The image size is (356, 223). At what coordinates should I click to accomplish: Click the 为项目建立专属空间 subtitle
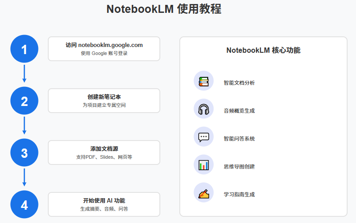(x=104, y=105)
